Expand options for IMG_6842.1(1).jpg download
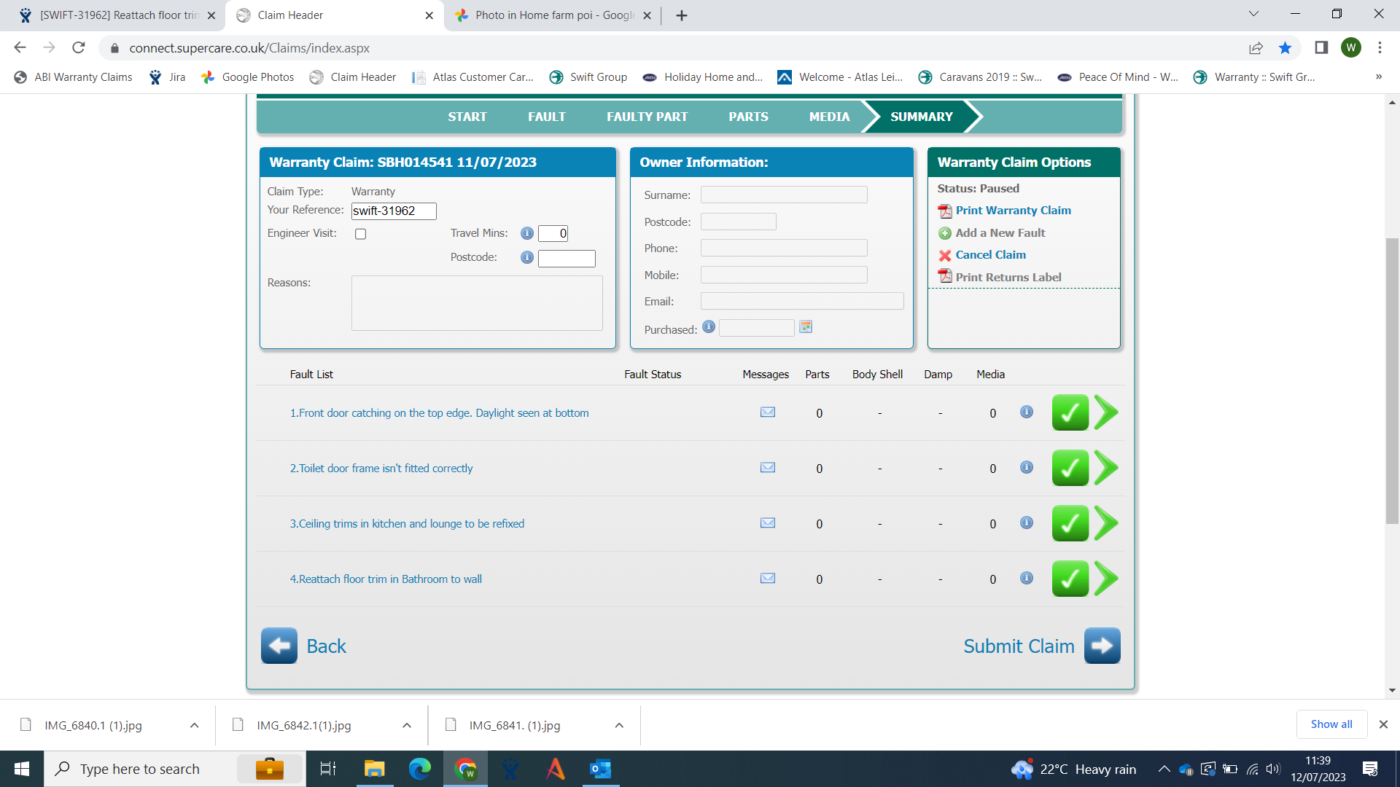Viewport: 1400px width, 787px height. click(406, 725)
